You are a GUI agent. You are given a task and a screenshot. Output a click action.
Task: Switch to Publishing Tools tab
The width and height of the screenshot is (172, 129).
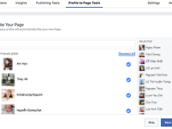tap(48, 3)
